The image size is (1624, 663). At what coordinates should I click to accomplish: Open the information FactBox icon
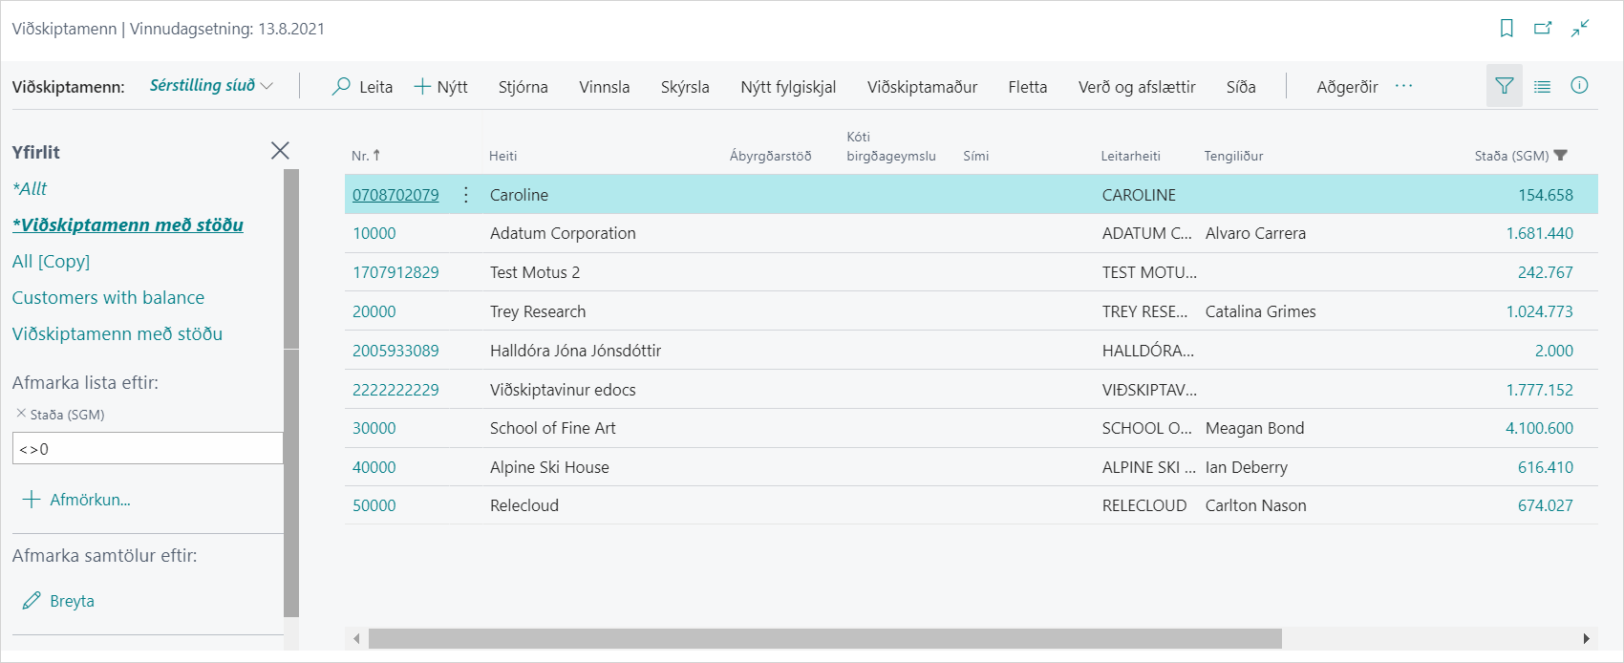(x=1579, y=86)
